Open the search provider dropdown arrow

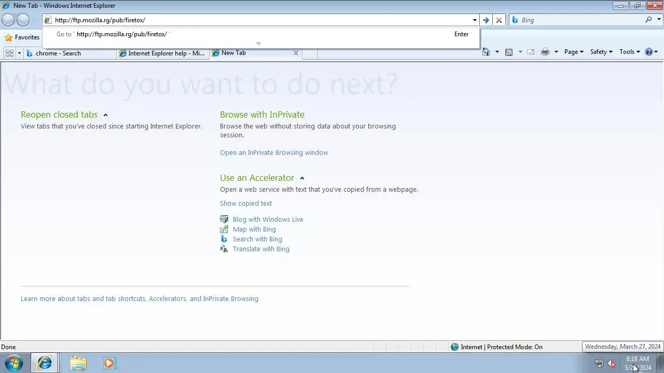659,20
